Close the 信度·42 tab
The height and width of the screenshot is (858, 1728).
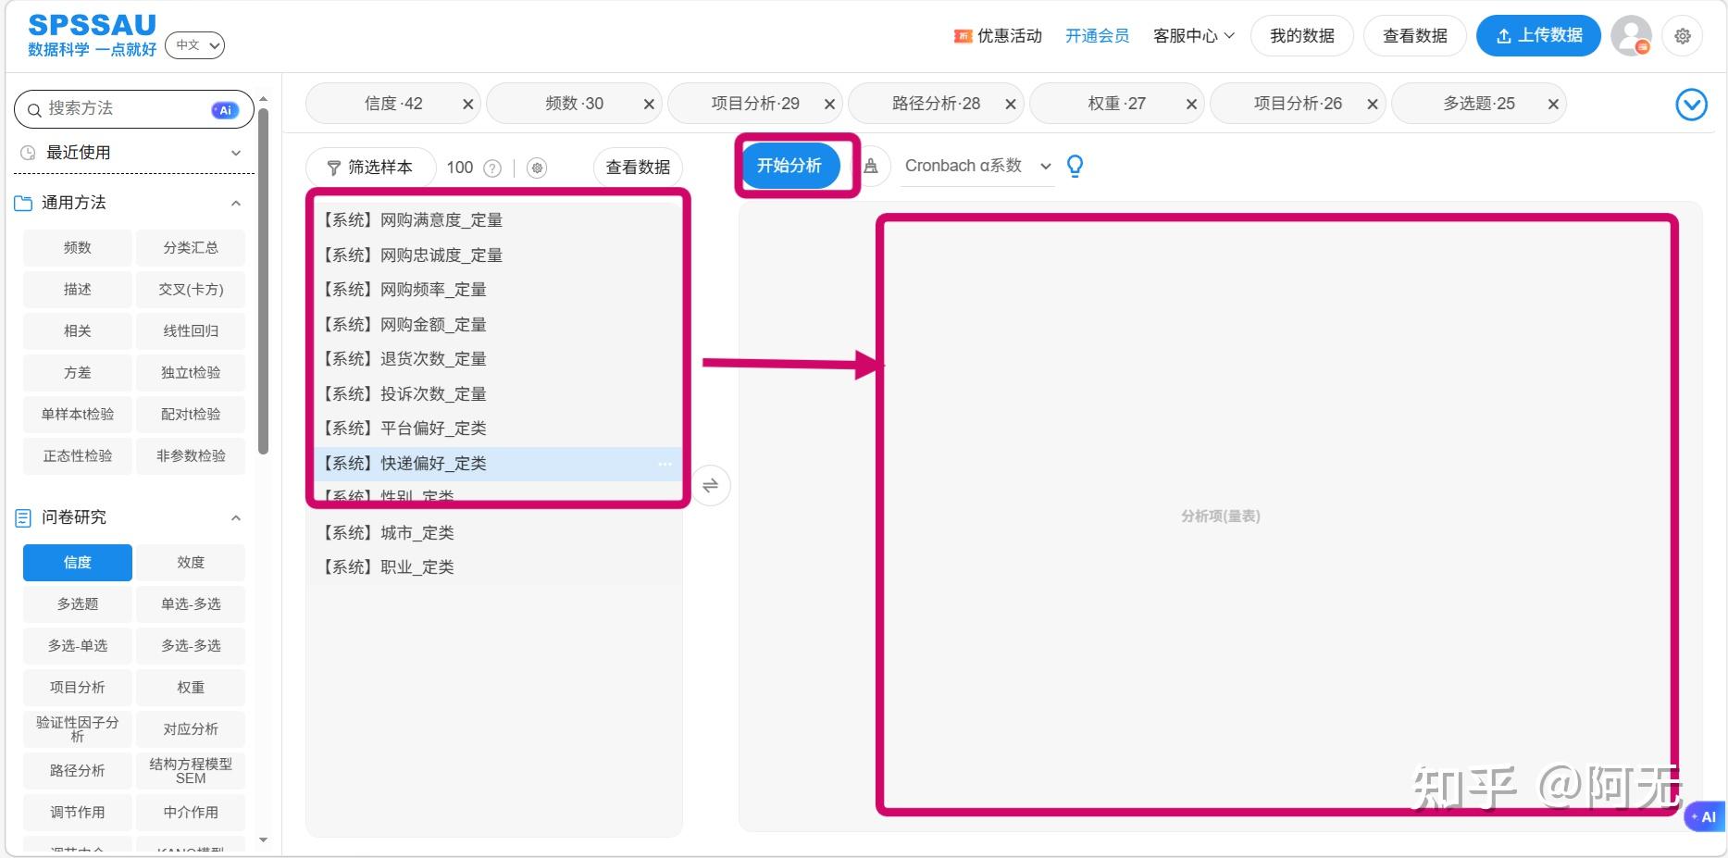click(x=468, y=105)
